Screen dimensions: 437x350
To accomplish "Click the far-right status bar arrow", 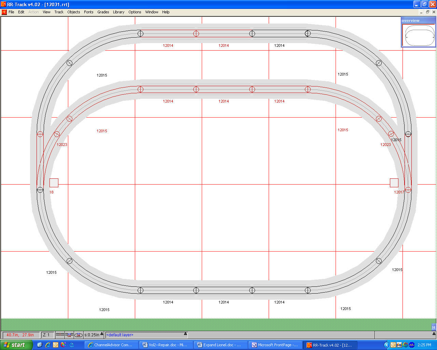I will 434,334.
